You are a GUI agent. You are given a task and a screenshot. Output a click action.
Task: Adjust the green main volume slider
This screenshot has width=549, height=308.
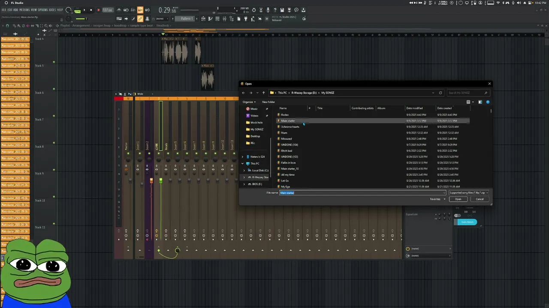(x=81, y=18)
